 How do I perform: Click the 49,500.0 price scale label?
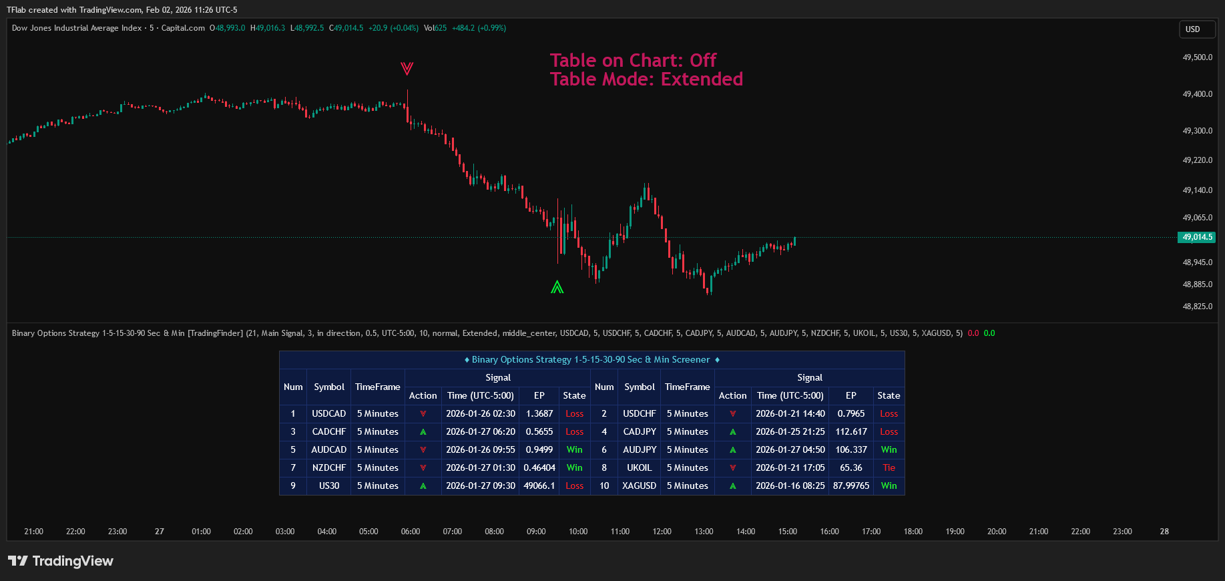pyautogui.click(x=1198, y=57)
